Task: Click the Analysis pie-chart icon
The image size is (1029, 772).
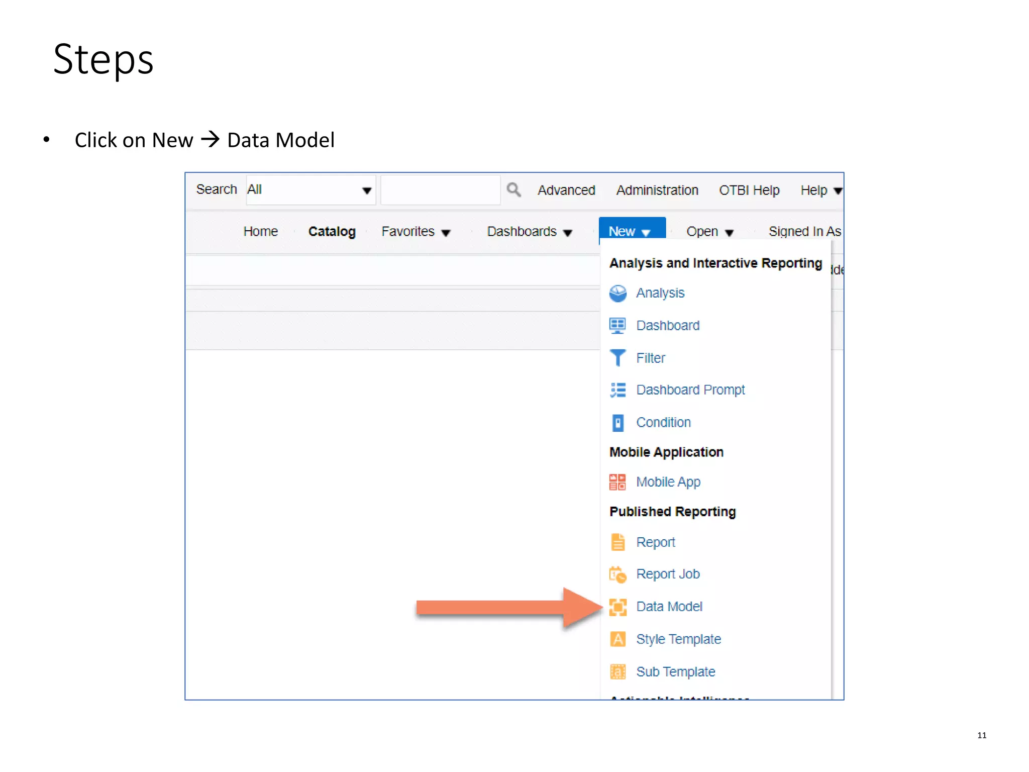Action: (618, 293)
